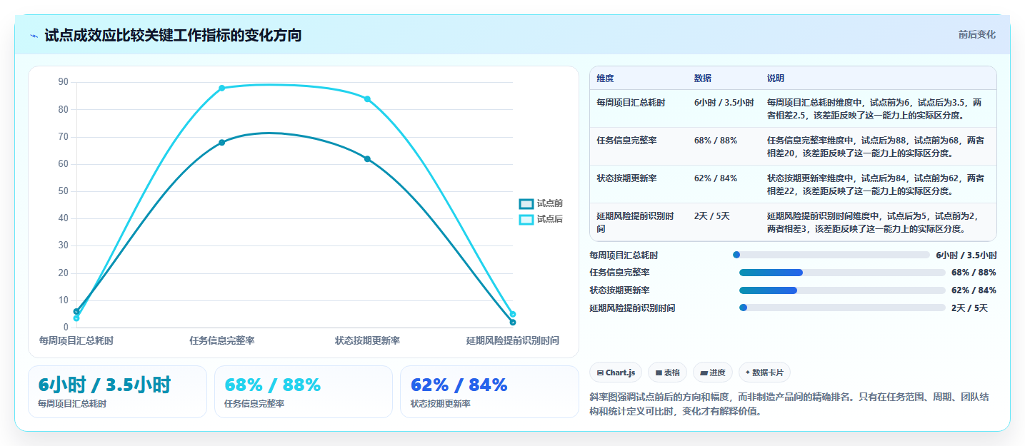The height and width of the screenshot is (446, 1025).
Task: Click the 试点前 legend color box
Action: [x=526, y=204]
